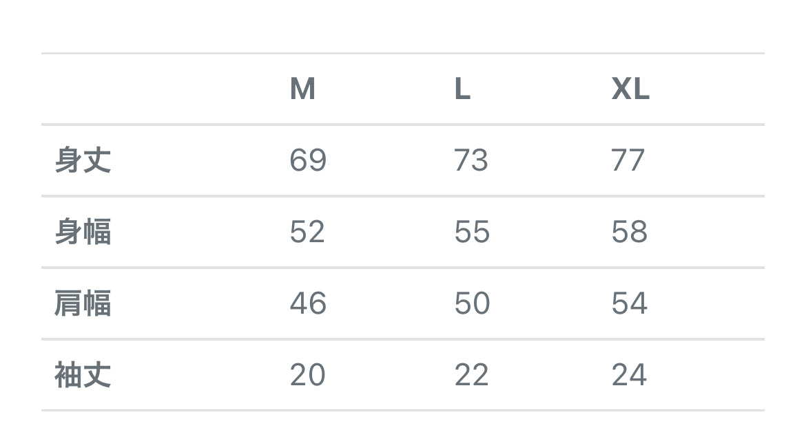Click the L size column header
The image size is (806, 441).
[462, 89]
